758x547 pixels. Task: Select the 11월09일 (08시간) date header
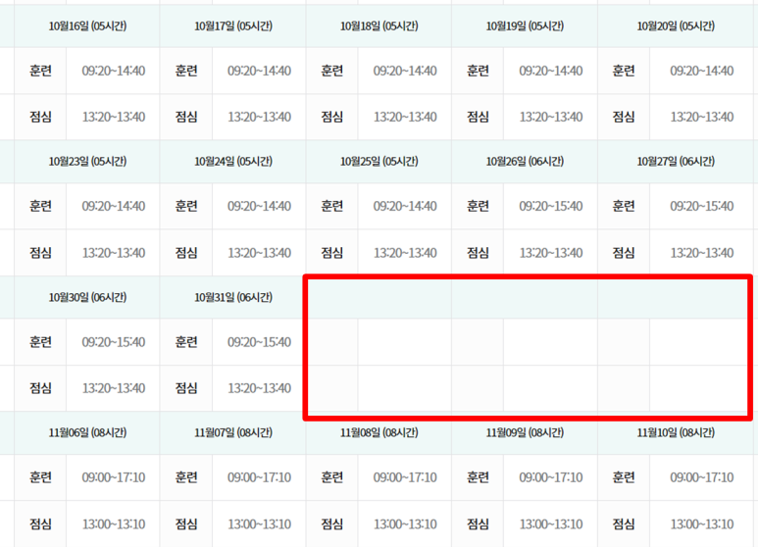click(x=525, y=432)
